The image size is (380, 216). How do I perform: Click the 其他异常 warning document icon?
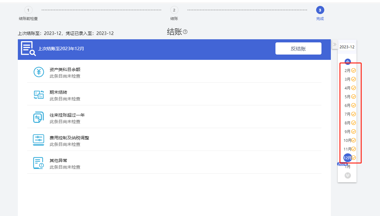tap(39, 163)
